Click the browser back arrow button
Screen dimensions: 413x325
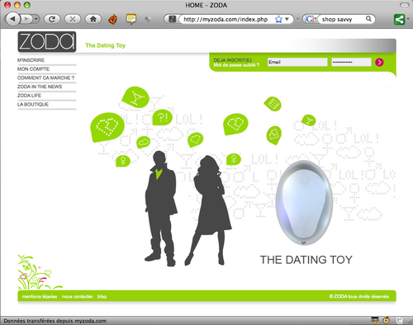[x=12, y=19]
